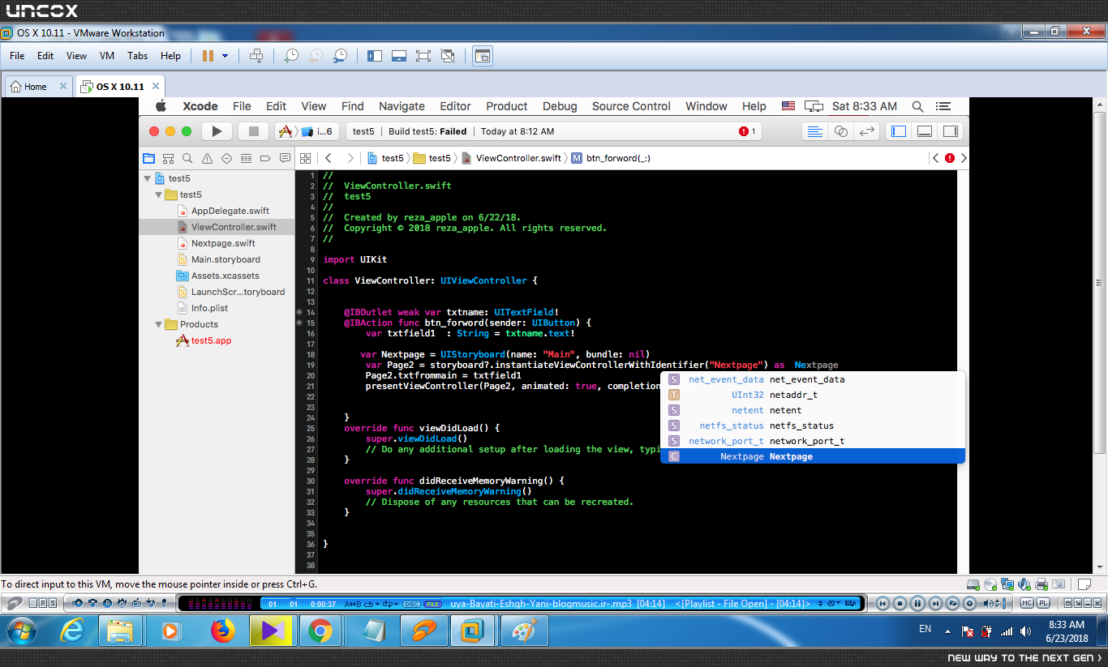Show the Version editor

[x=867, y=131]
